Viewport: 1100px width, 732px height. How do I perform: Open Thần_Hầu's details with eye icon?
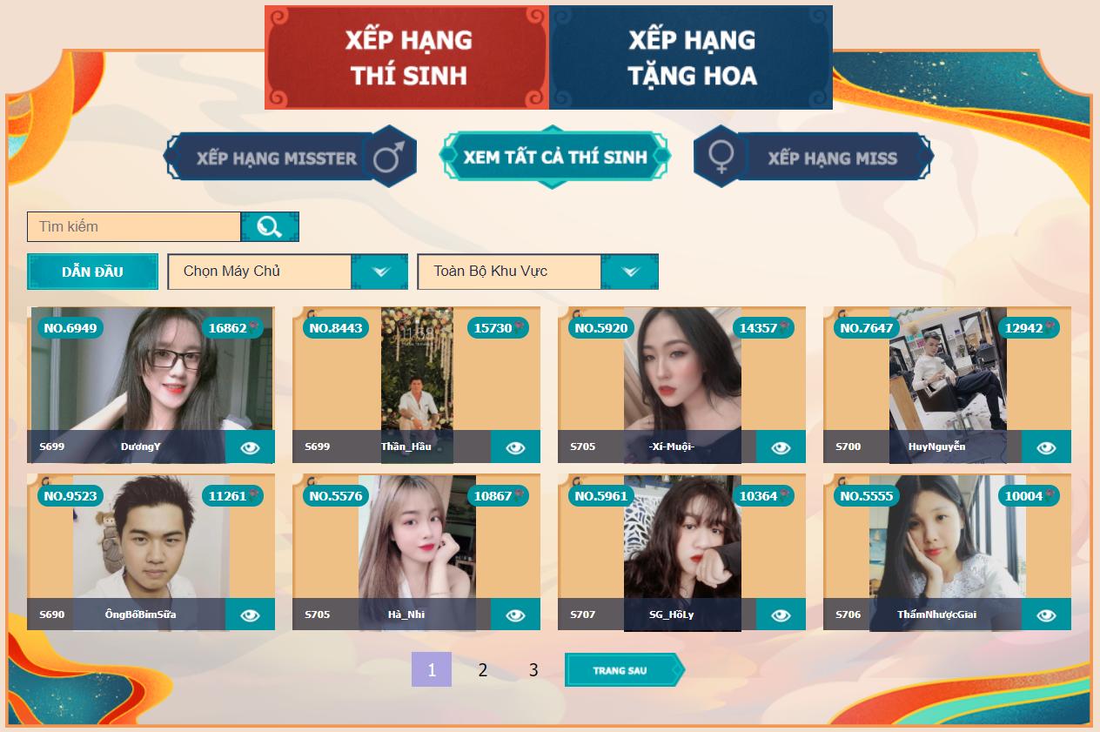tap(515, 447)
